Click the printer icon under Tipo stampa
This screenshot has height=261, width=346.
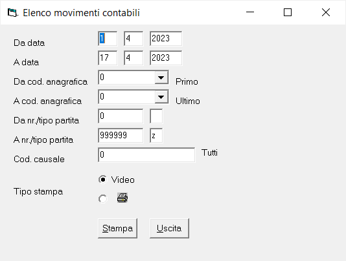click(122, 198)
